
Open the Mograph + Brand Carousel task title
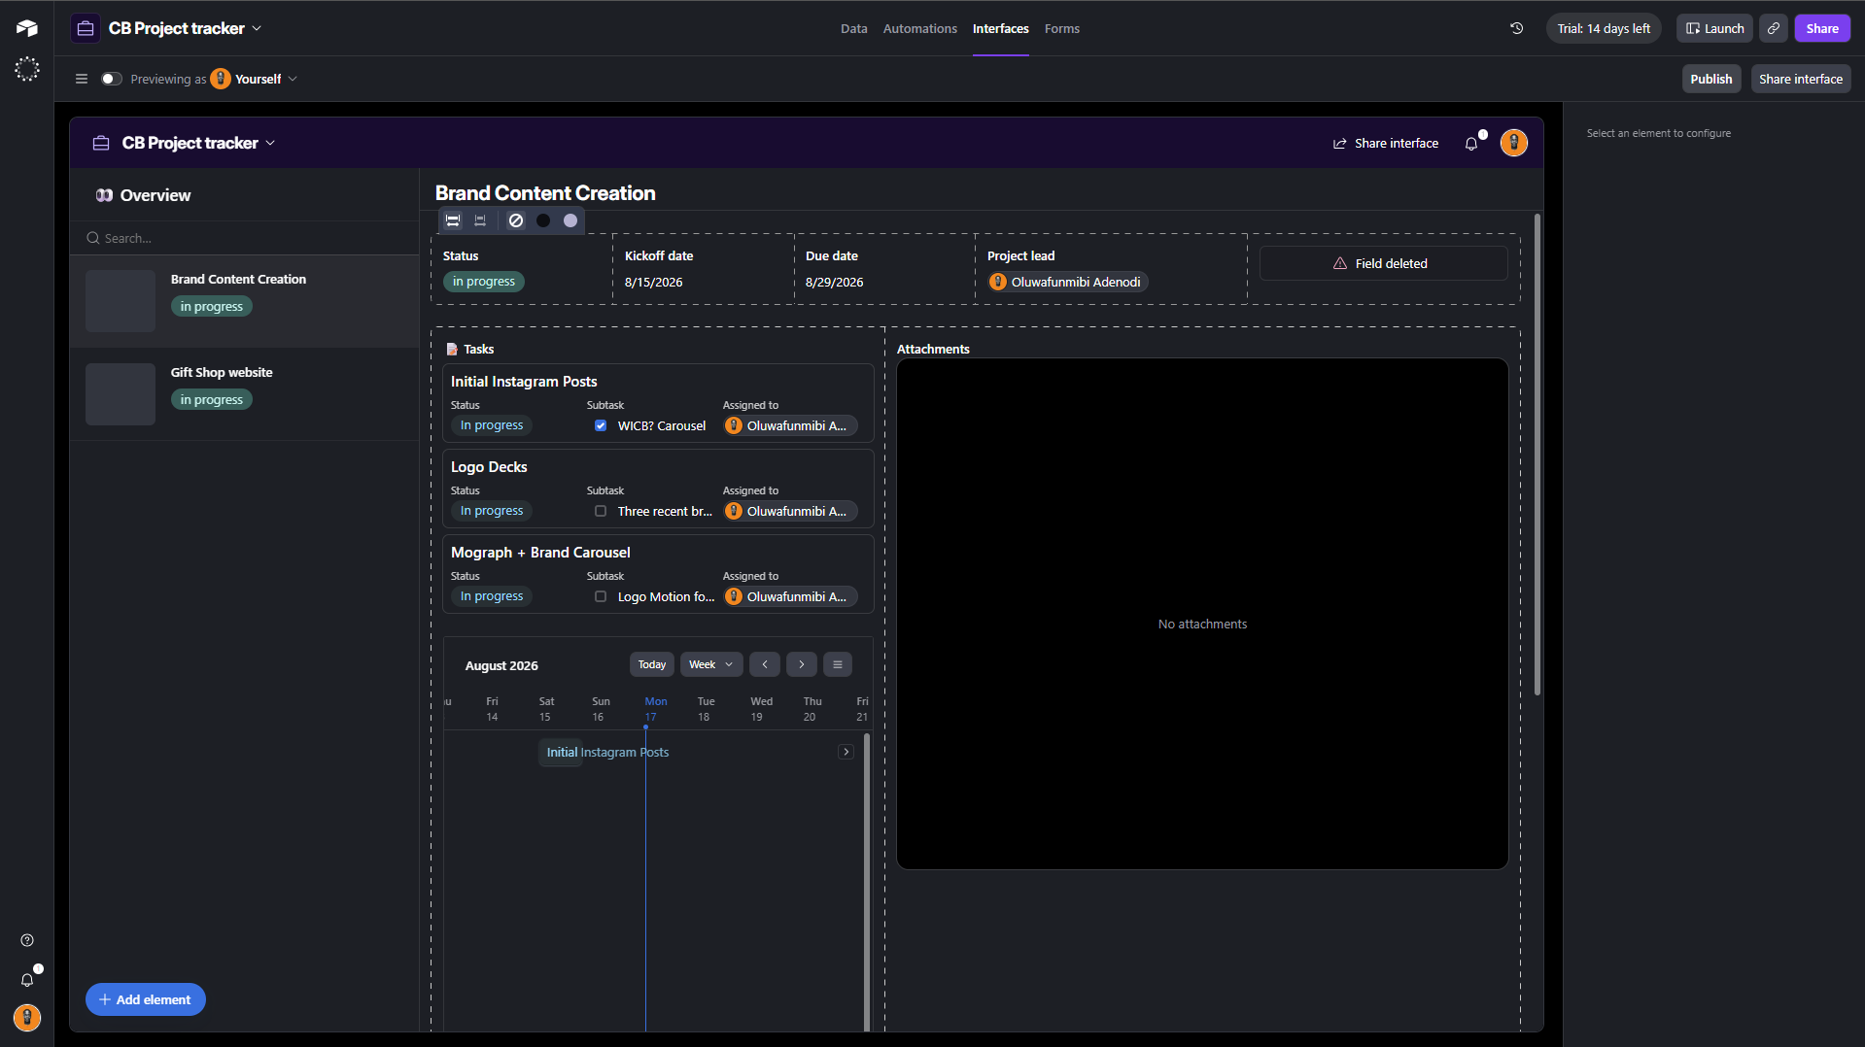click(540, 553)
